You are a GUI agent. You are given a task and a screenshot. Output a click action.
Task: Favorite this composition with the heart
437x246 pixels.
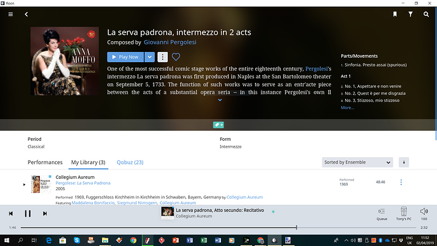[x=176, y=57]
